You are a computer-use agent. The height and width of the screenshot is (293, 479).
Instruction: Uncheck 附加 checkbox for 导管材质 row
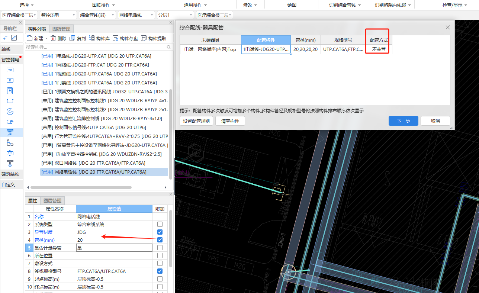tap(160, 232)
